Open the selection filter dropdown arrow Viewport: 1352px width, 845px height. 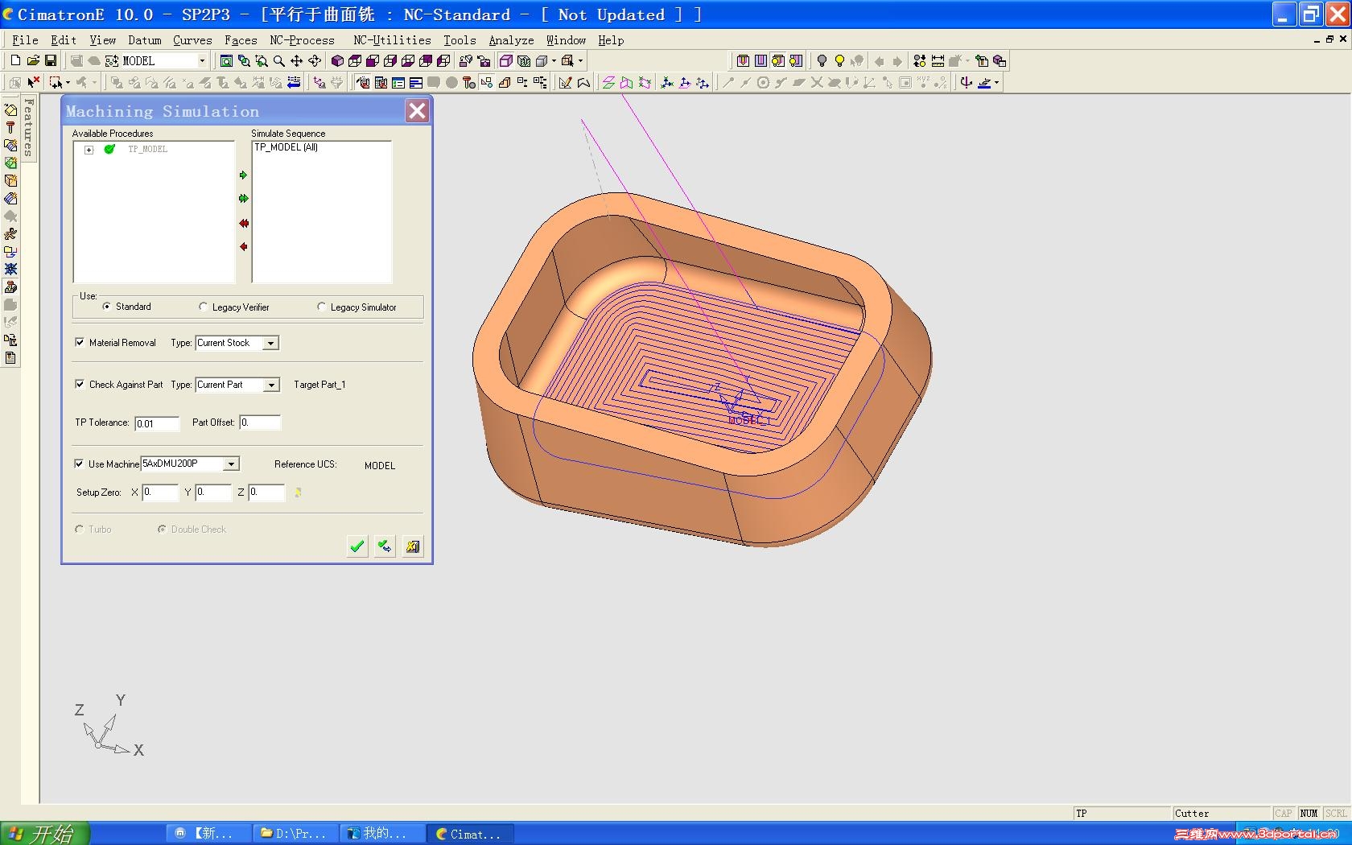click(x=68, y=82)
